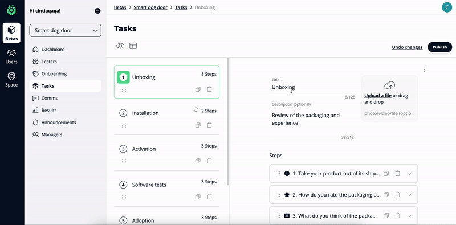Click the Activation task drag handle
The width and height of the screenshot is (456, 225).
[124, 161]
